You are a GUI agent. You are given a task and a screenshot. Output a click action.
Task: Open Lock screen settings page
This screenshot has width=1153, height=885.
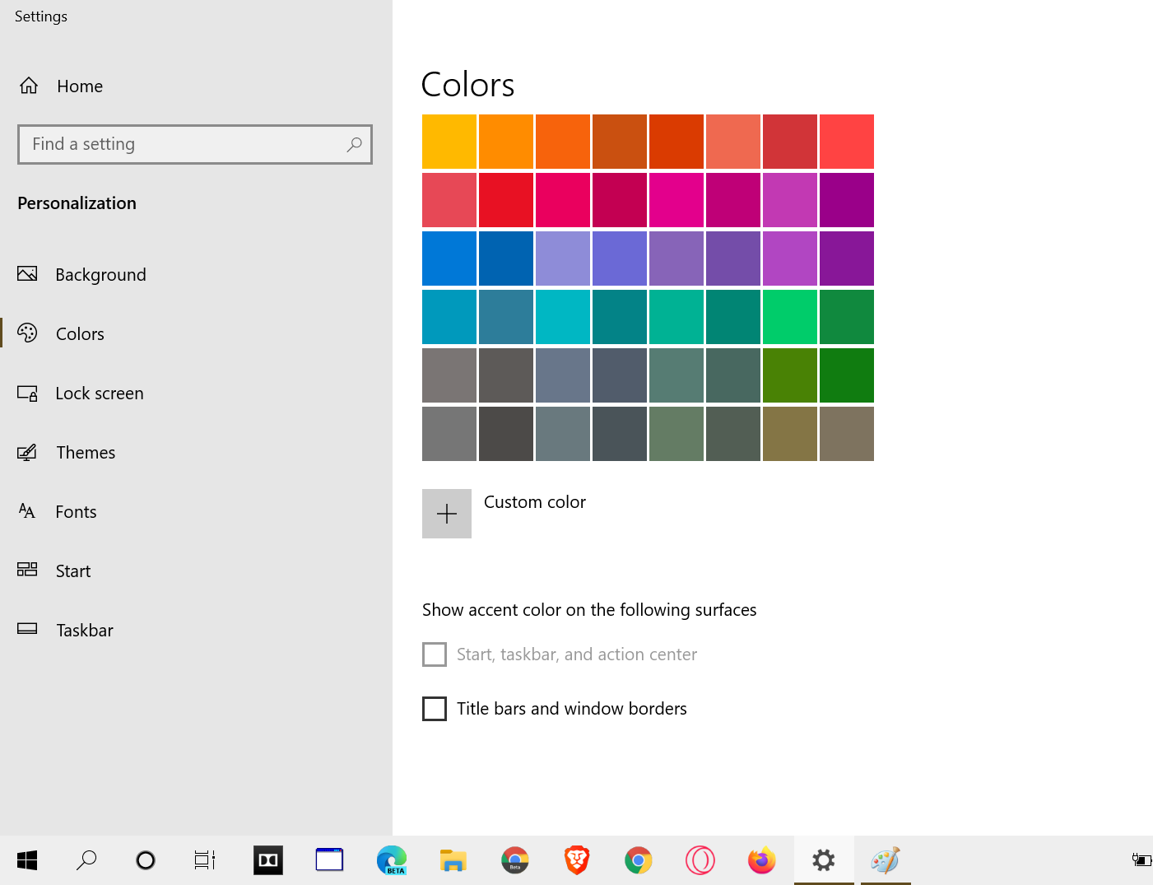pos(100,394)
